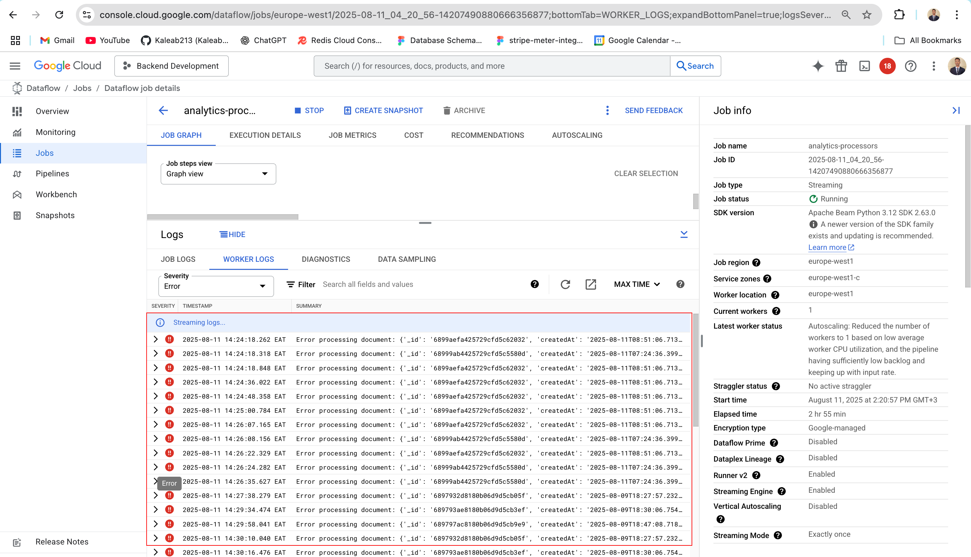Viewport: 971px width, 557px height.
Task: Show help for Dataplex Lineage
Action: (780, 459)
